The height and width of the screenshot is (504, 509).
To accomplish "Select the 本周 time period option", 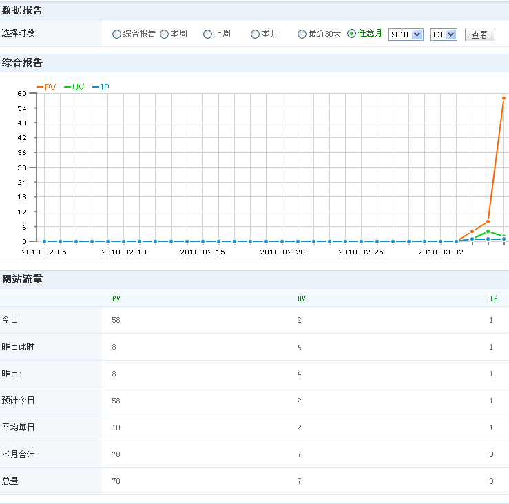I will coord(164,34).
